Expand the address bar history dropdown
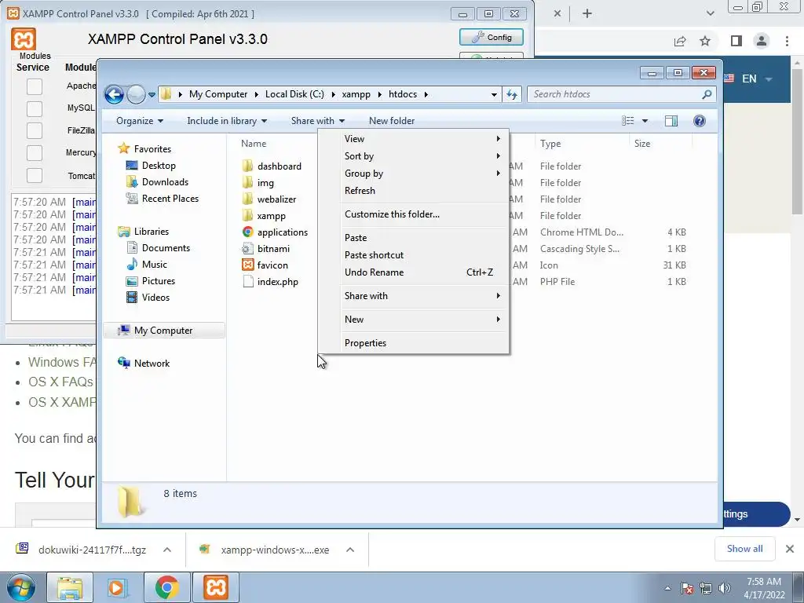Image resolution: width=804 pixels, height=603 pixels. pyautogui.click(x=494, y=94)
